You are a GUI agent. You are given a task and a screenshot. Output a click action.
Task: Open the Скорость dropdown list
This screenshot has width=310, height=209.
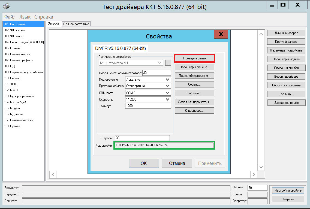point(168,99)
